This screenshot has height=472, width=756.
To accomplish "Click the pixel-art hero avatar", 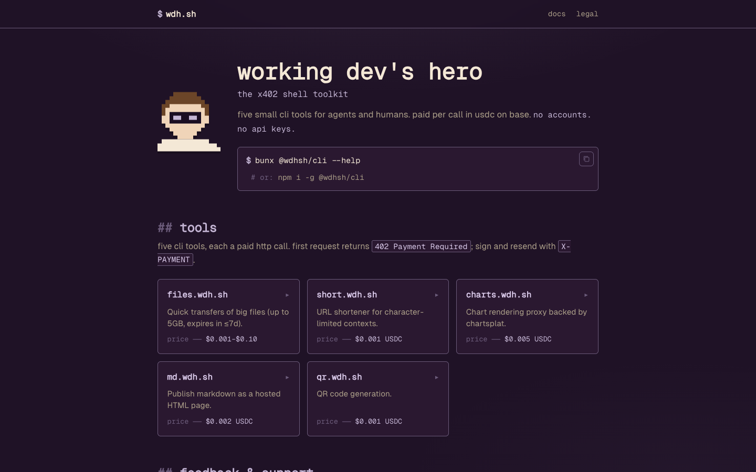I will pos(189,122).
